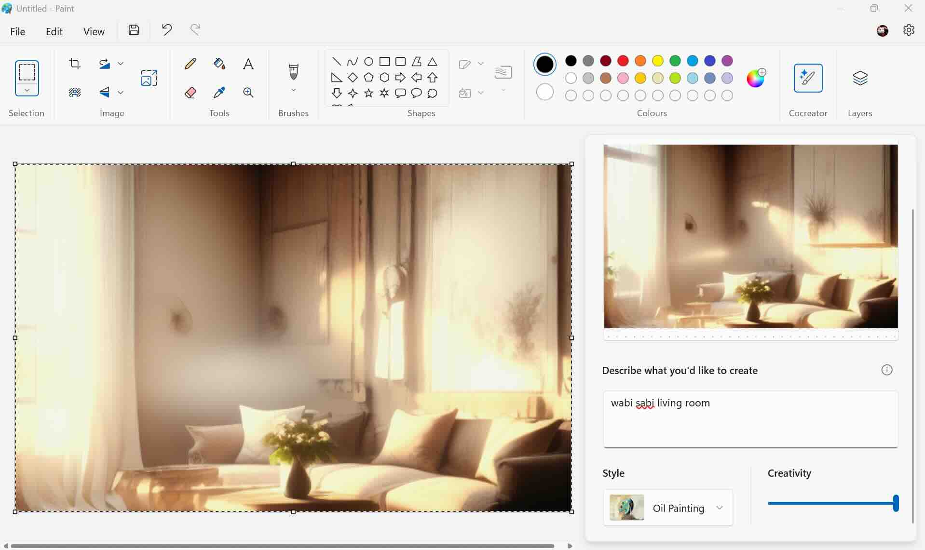
Task: Activate the primary black Colour 1 circle
Action: click(x=545, y=64)
